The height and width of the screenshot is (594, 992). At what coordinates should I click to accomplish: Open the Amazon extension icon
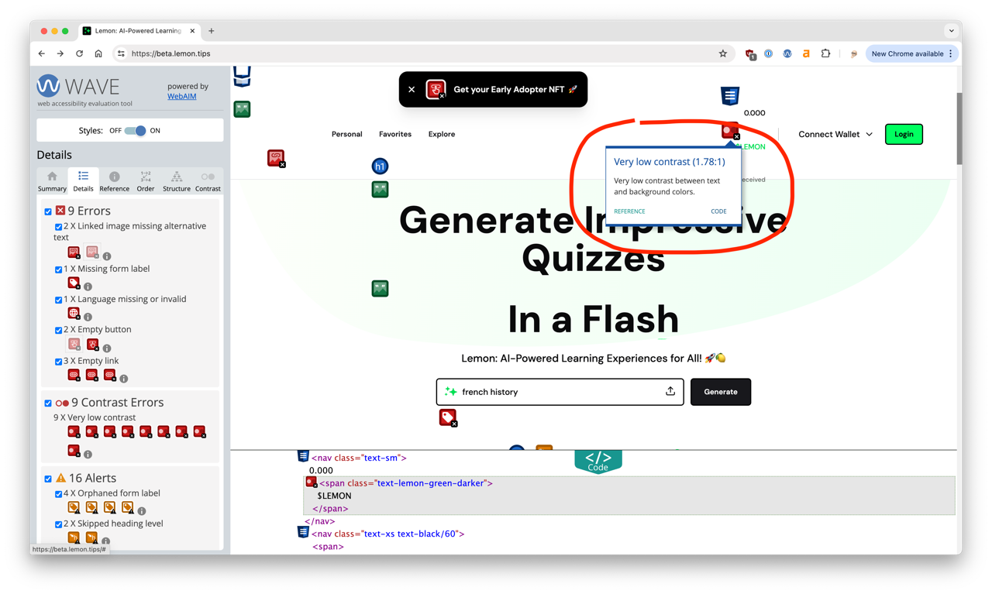[806, 53]
